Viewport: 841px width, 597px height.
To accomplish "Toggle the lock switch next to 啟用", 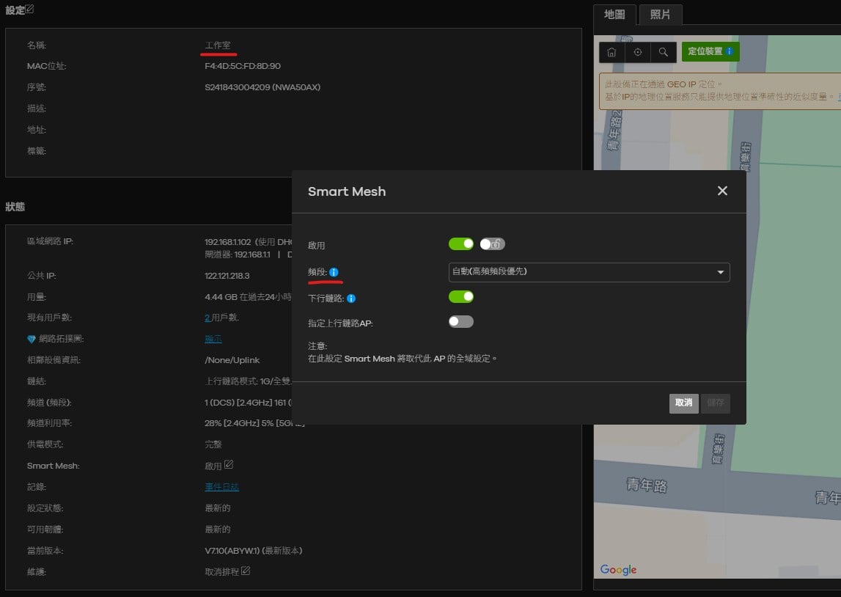I will click(493, 244).
